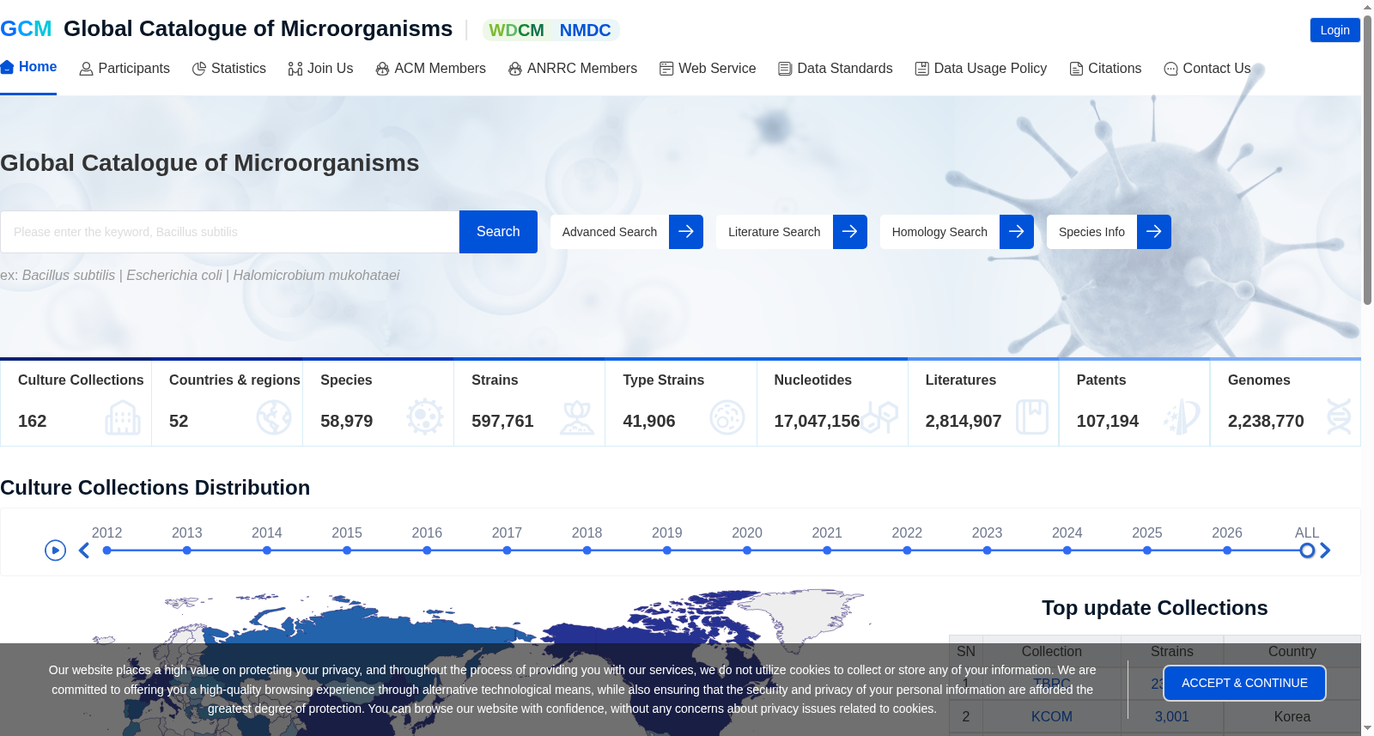Viewport: 1374px width, 736px height.
Task: Click the Literatures book icon
Action: click(x=1032, y=417)
